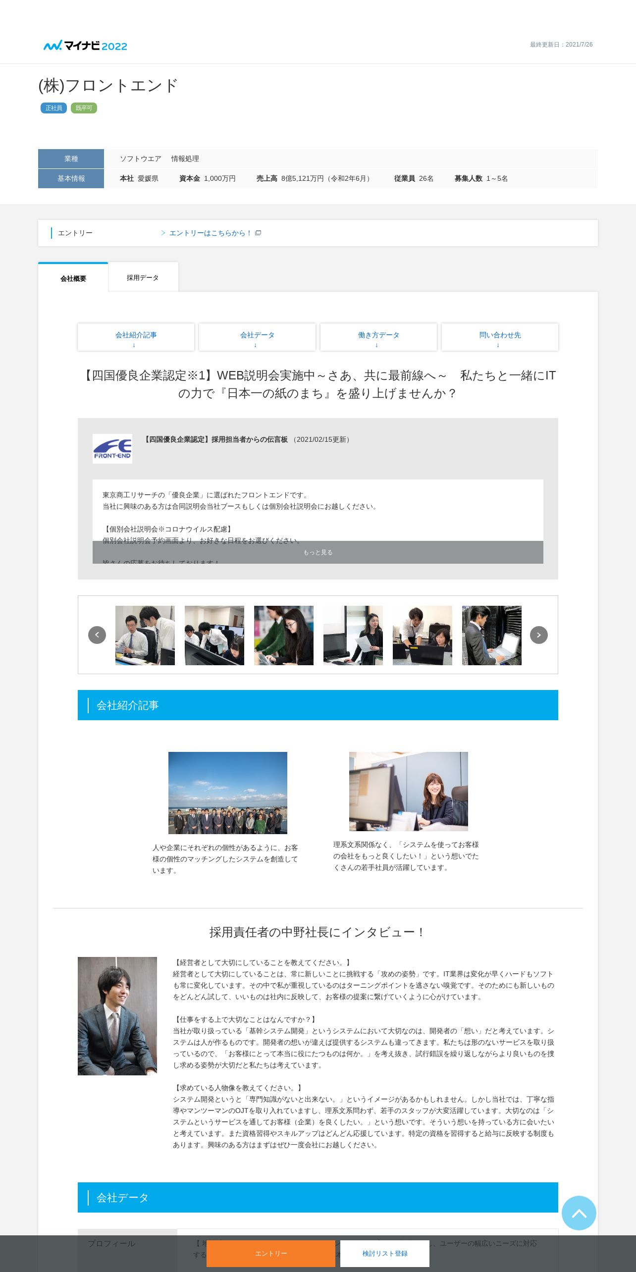Open the マイナビ2022 logo link
636x1272 pixels.
(x=85, y=46)
